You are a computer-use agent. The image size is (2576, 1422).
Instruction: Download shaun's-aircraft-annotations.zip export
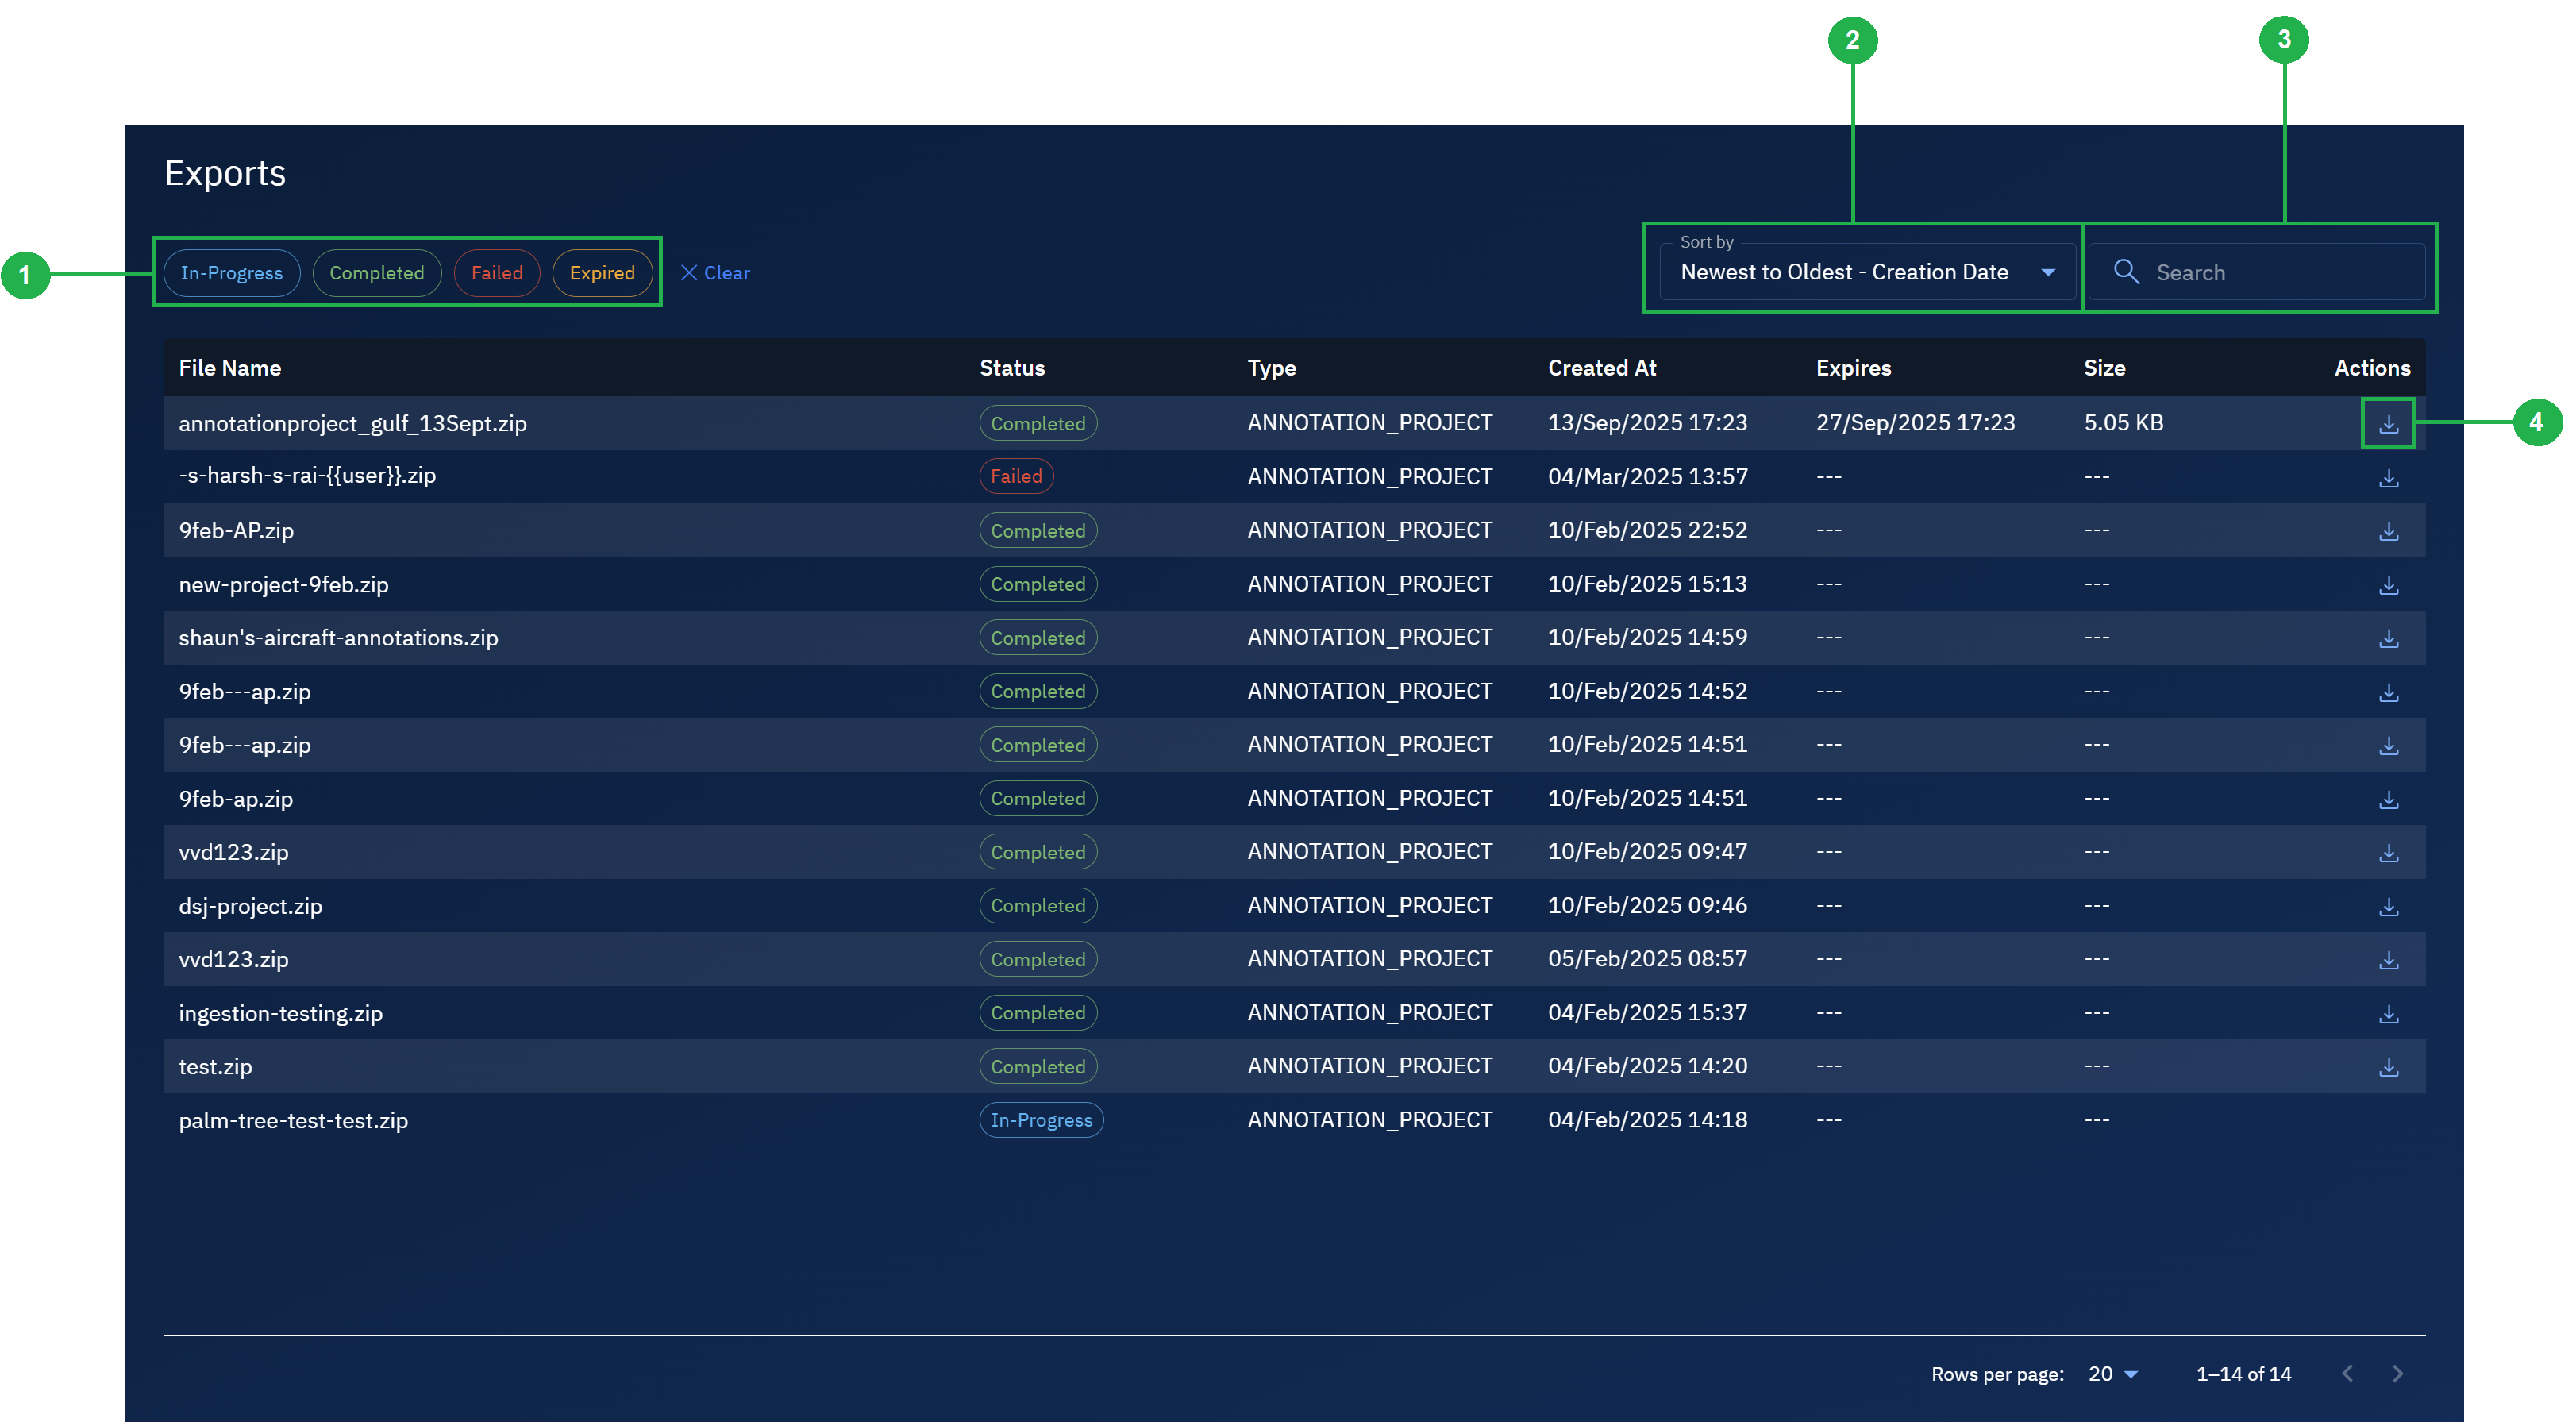[x=2389, y=637]
